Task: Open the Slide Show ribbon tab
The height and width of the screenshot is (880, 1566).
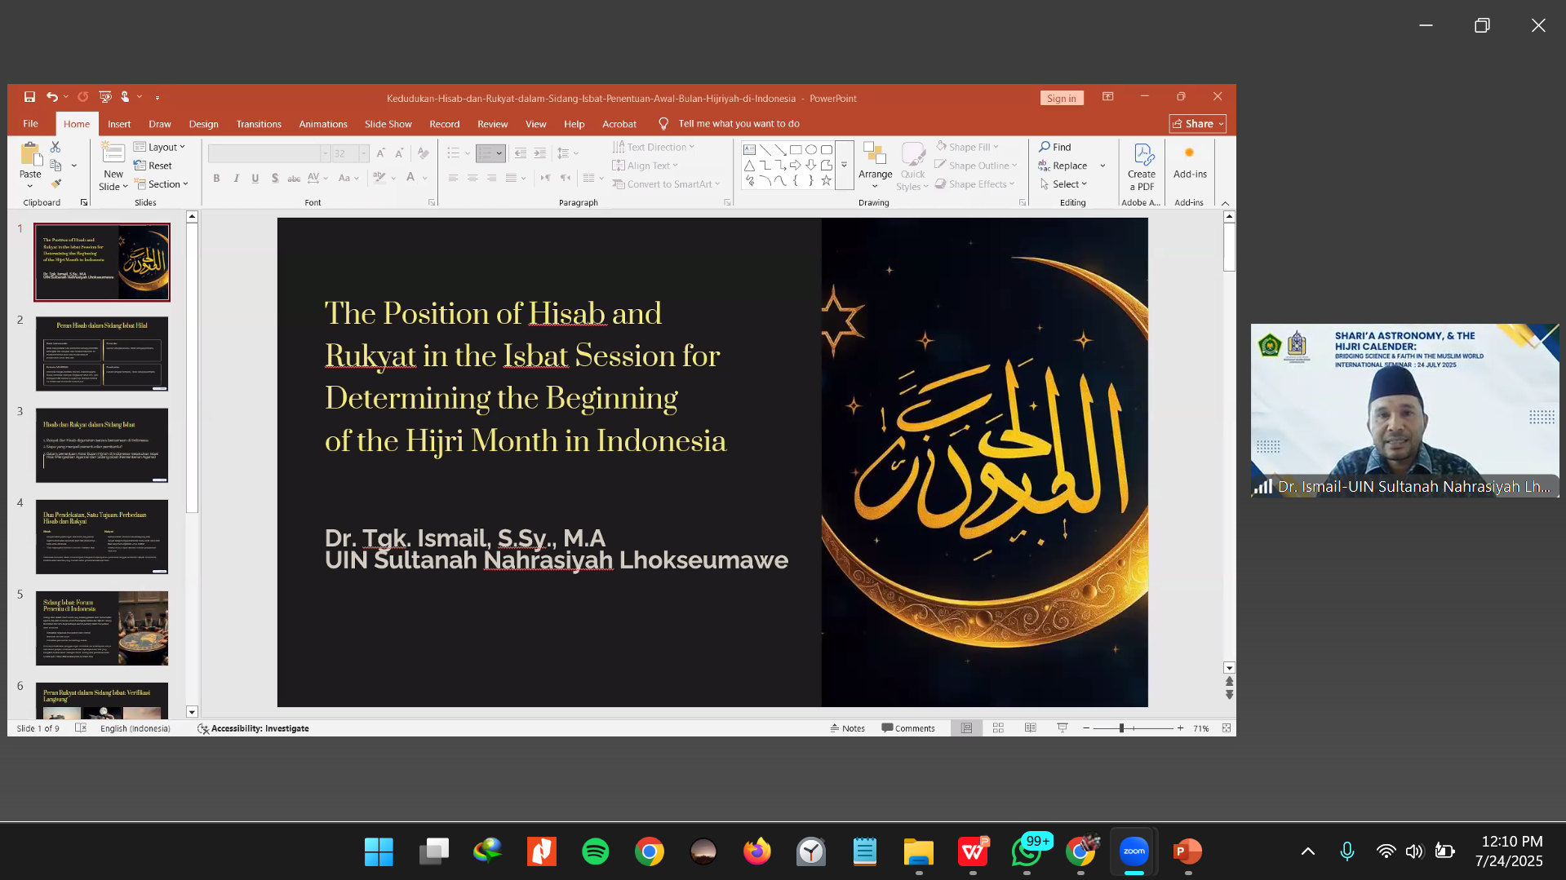Action: pyautogui.click(x=388, y=124)
